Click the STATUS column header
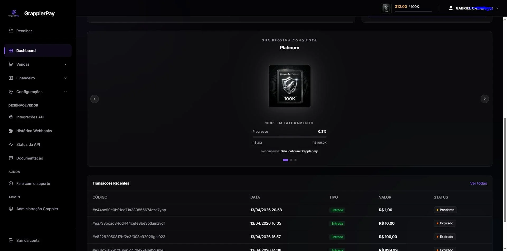Viewport: 507px width, 251px height. 441,197
